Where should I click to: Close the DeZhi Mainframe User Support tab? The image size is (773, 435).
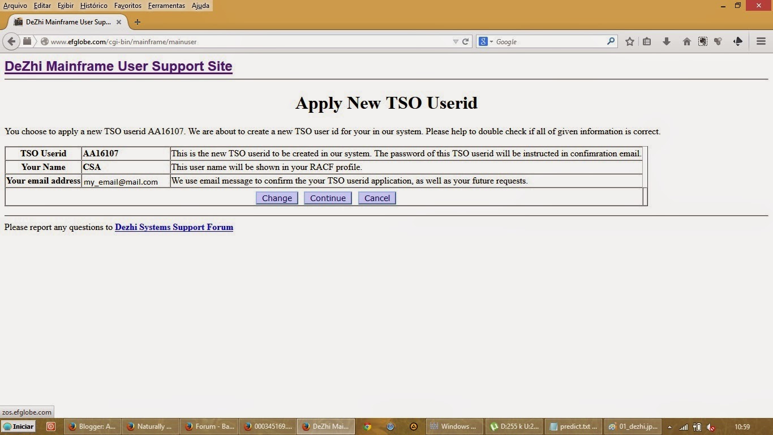119,22
